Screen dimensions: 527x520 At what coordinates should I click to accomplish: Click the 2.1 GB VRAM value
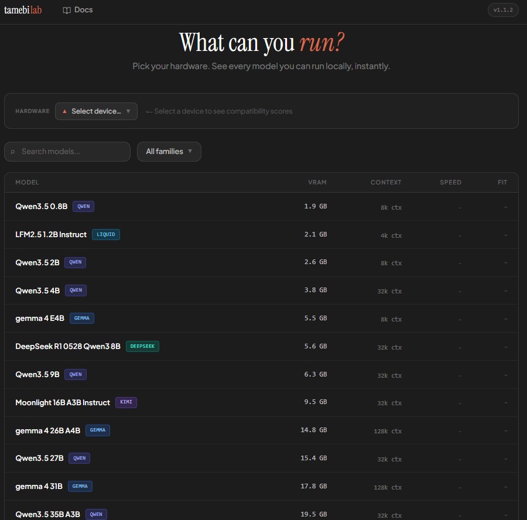[315, 234]
